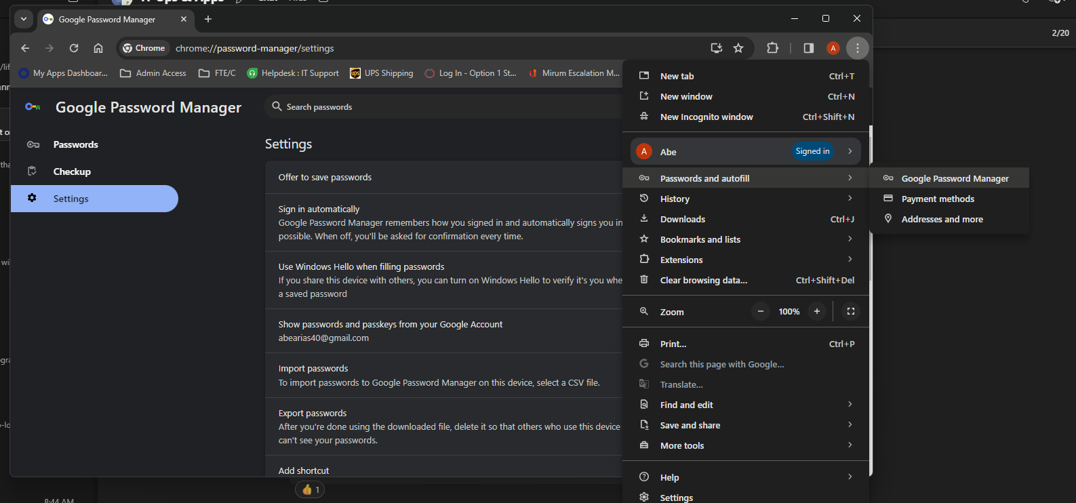Expand More tools submenu
Image resolution: width=1076 pixels, height=503 pixels.
pyautogui.click(x=746, y=445)
